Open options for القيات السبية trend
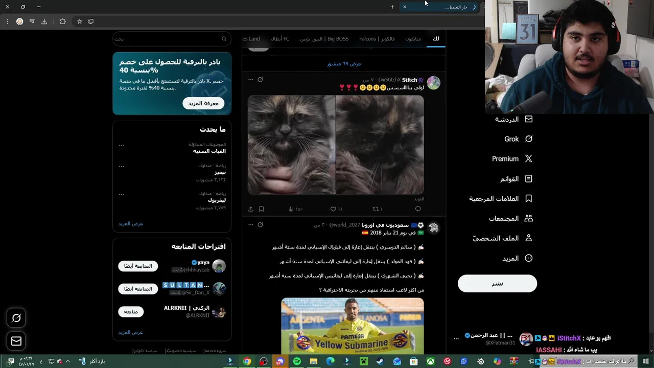The width and height of the screenshot is (654, 368). point(122,145)
